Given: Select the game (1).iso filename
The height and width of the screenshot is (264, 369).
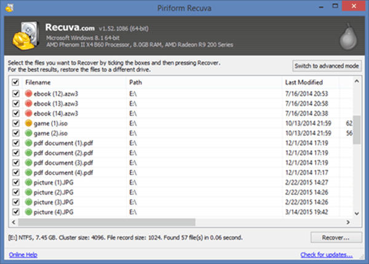Looking at the screenshot, I should [x=50, y=124].
